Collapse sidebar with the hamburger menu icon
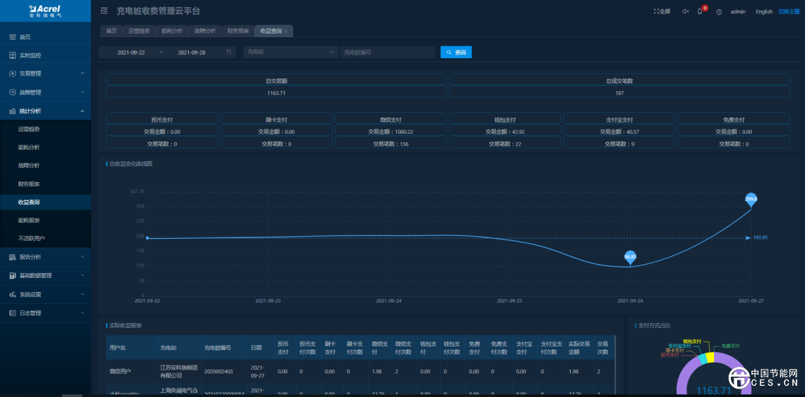Screen dimensions: 805x397 (104, 11)
